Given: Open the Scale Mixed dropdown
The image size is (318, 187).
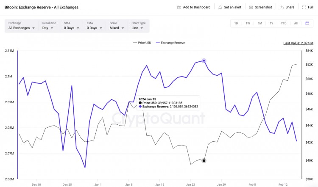Looking at the screenshot, I should pyautogui.click(x=117, y=28).
